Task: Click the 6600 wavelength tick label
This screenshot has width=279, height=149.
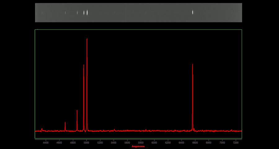Action: click(x=195, y=142)
